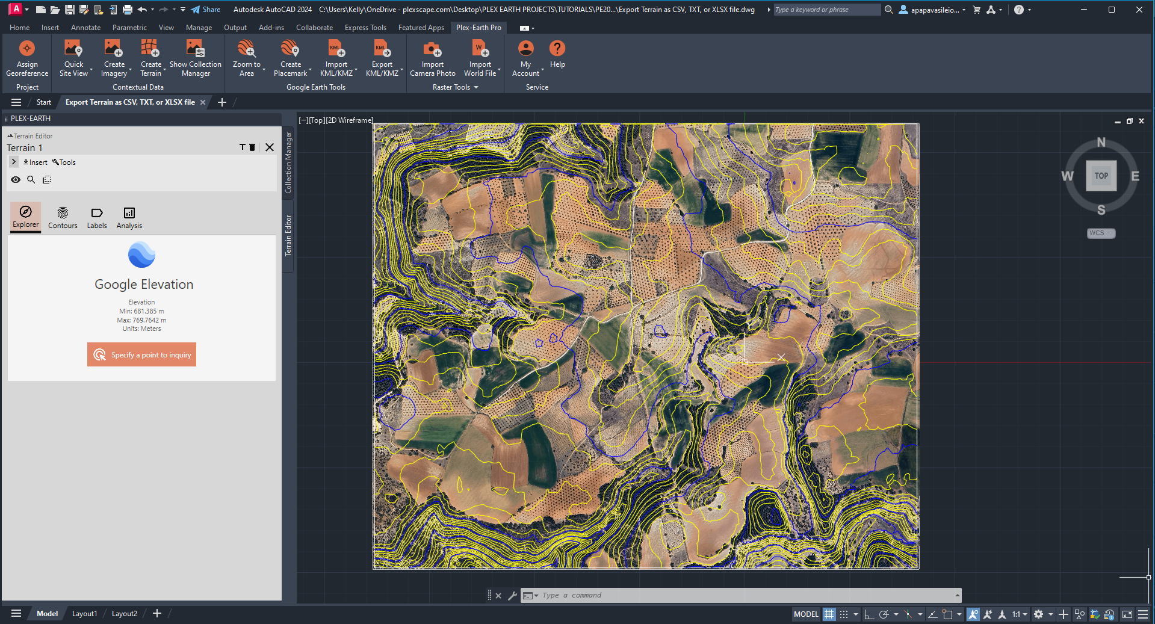
Task: Open the AutoCAD application menu dropdown arrow
Action: point(26,10)
